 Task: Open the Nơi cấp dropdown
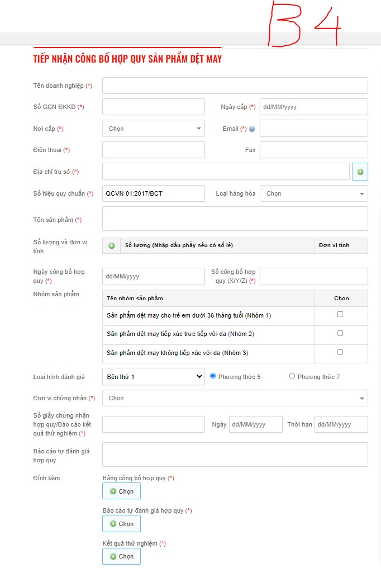coord(154,129)
